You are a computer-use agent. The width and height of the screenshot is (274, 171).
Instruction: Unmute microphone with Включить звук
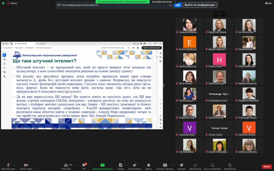click(8, 166)
